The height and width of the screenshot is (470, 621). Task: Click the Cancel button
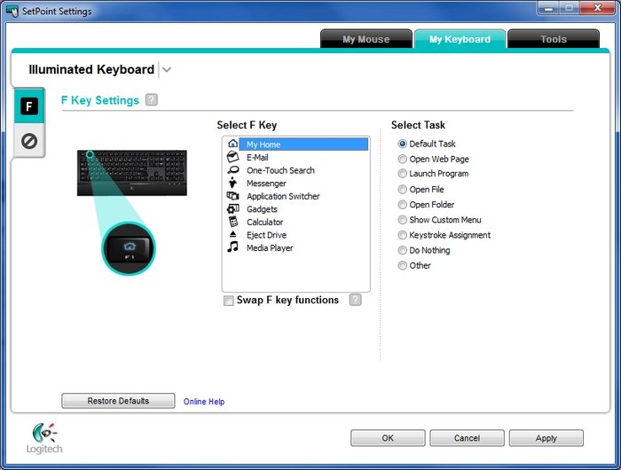click(467, 438)
